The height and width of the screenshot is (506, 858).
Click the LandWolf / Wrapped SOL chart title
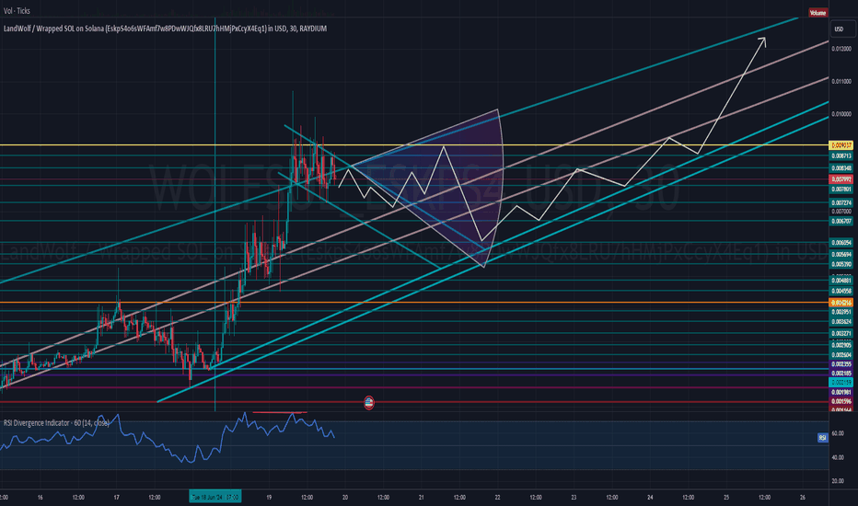[166, 29]
